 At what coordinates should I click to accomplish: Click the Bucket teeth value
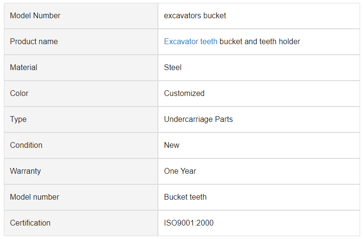[185, 197]
